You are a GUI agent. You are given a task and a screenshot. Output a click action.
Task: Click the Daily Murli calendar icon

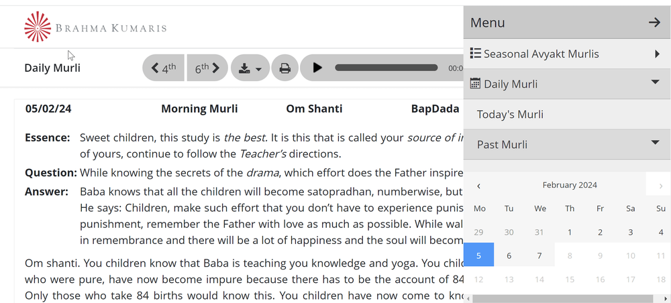[x=475, y=84]
